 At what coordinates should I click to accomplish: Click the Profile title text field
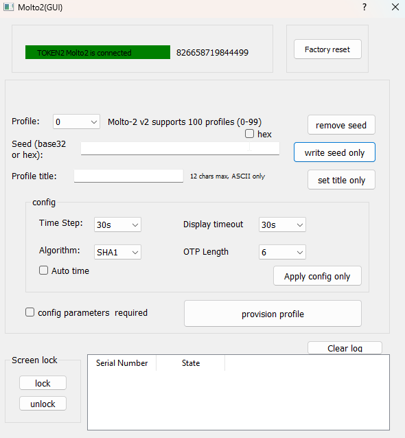(x=128, y=176)
